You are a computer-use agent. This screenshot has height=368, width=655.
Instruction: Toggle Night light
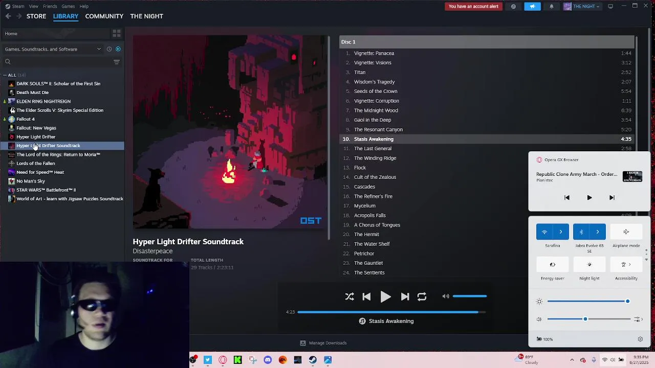tap(589, 265)
